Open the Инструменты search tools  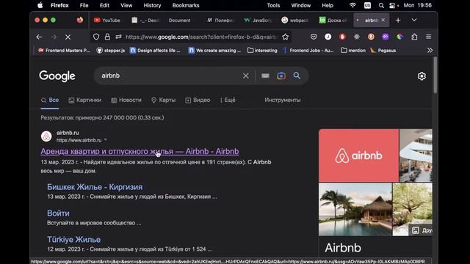282,100
